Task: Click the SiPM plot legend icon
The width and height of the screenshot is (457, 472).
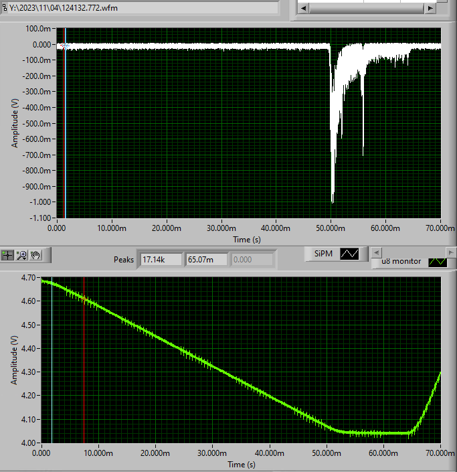Action: (x=349, y=254)
